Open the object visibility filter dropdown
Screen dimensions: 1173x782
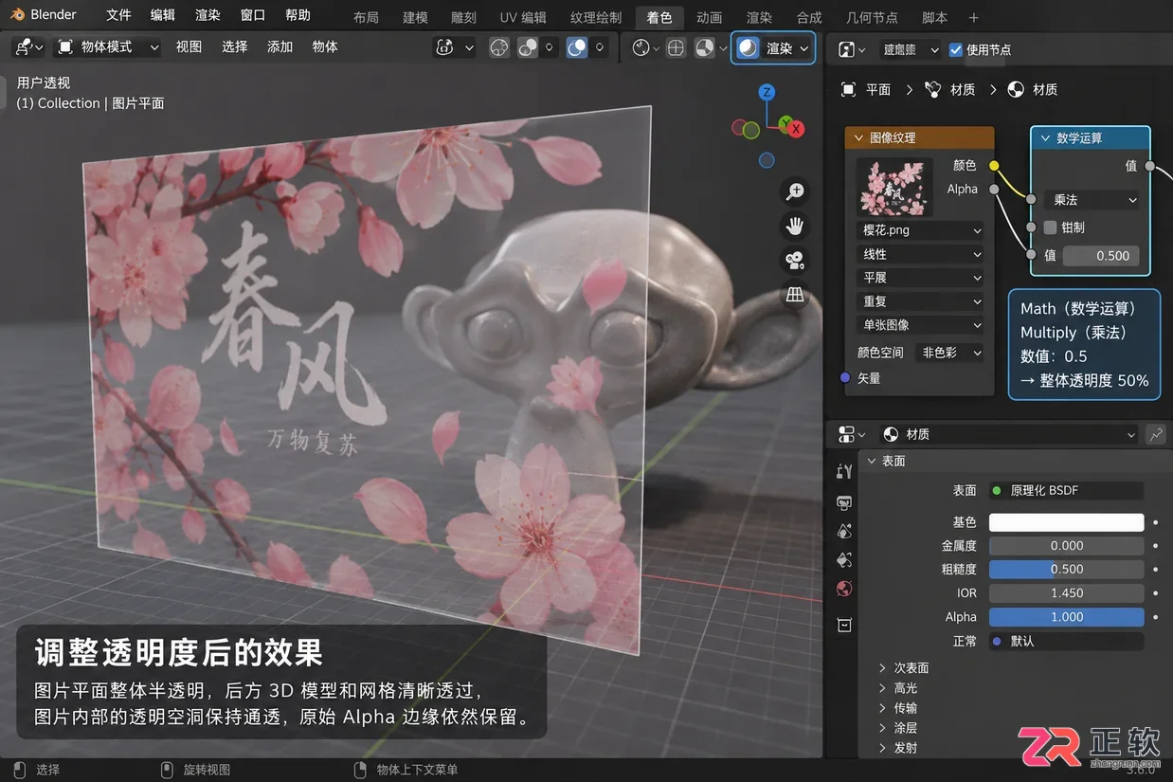455,47
